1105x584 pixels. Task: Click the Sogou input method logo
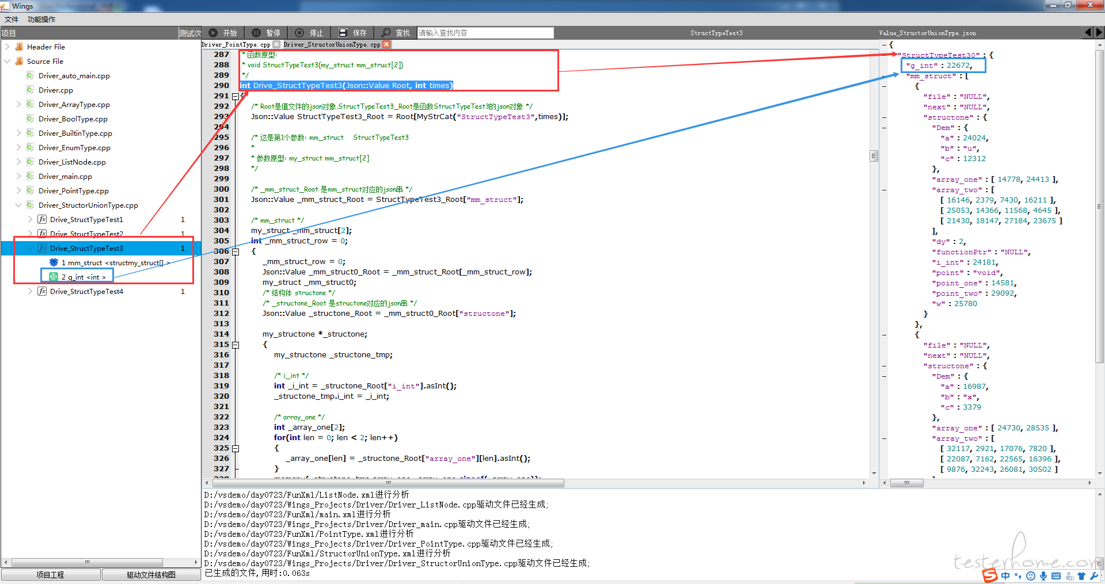pos(990,575)
